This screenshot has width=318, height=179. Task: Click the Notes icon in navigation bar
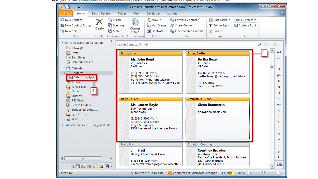click(x=95, y=166)
